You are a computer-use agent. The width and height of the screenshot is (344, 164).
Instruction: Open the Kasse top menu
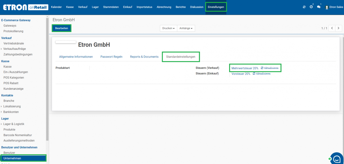click(70, 7)
